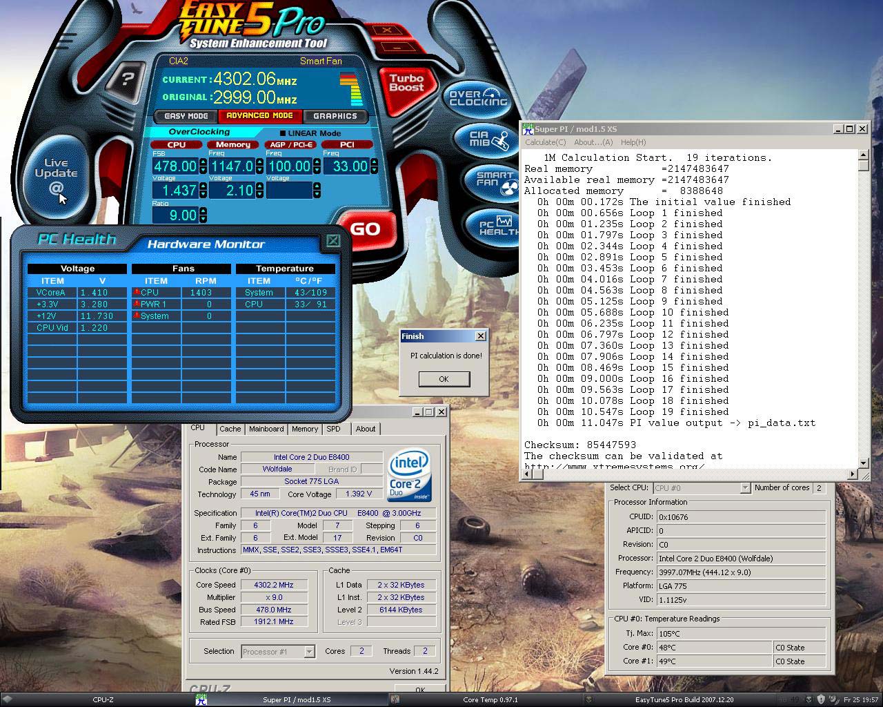Click Super PI vertical scrollbar down arrow
Screen dimensions: 883x707
coord(863,463)
